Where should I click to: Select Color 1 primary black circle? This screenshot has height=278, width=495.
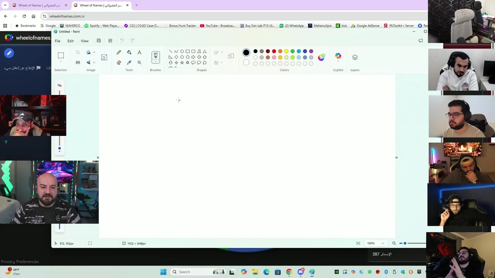246,53
